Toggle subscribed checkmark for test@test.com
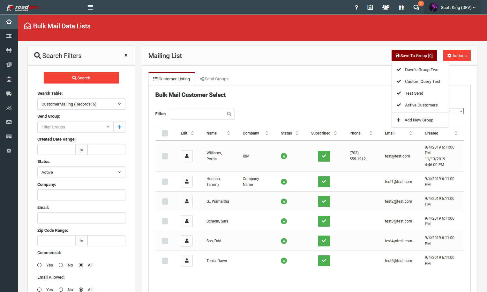 [324, 156]
